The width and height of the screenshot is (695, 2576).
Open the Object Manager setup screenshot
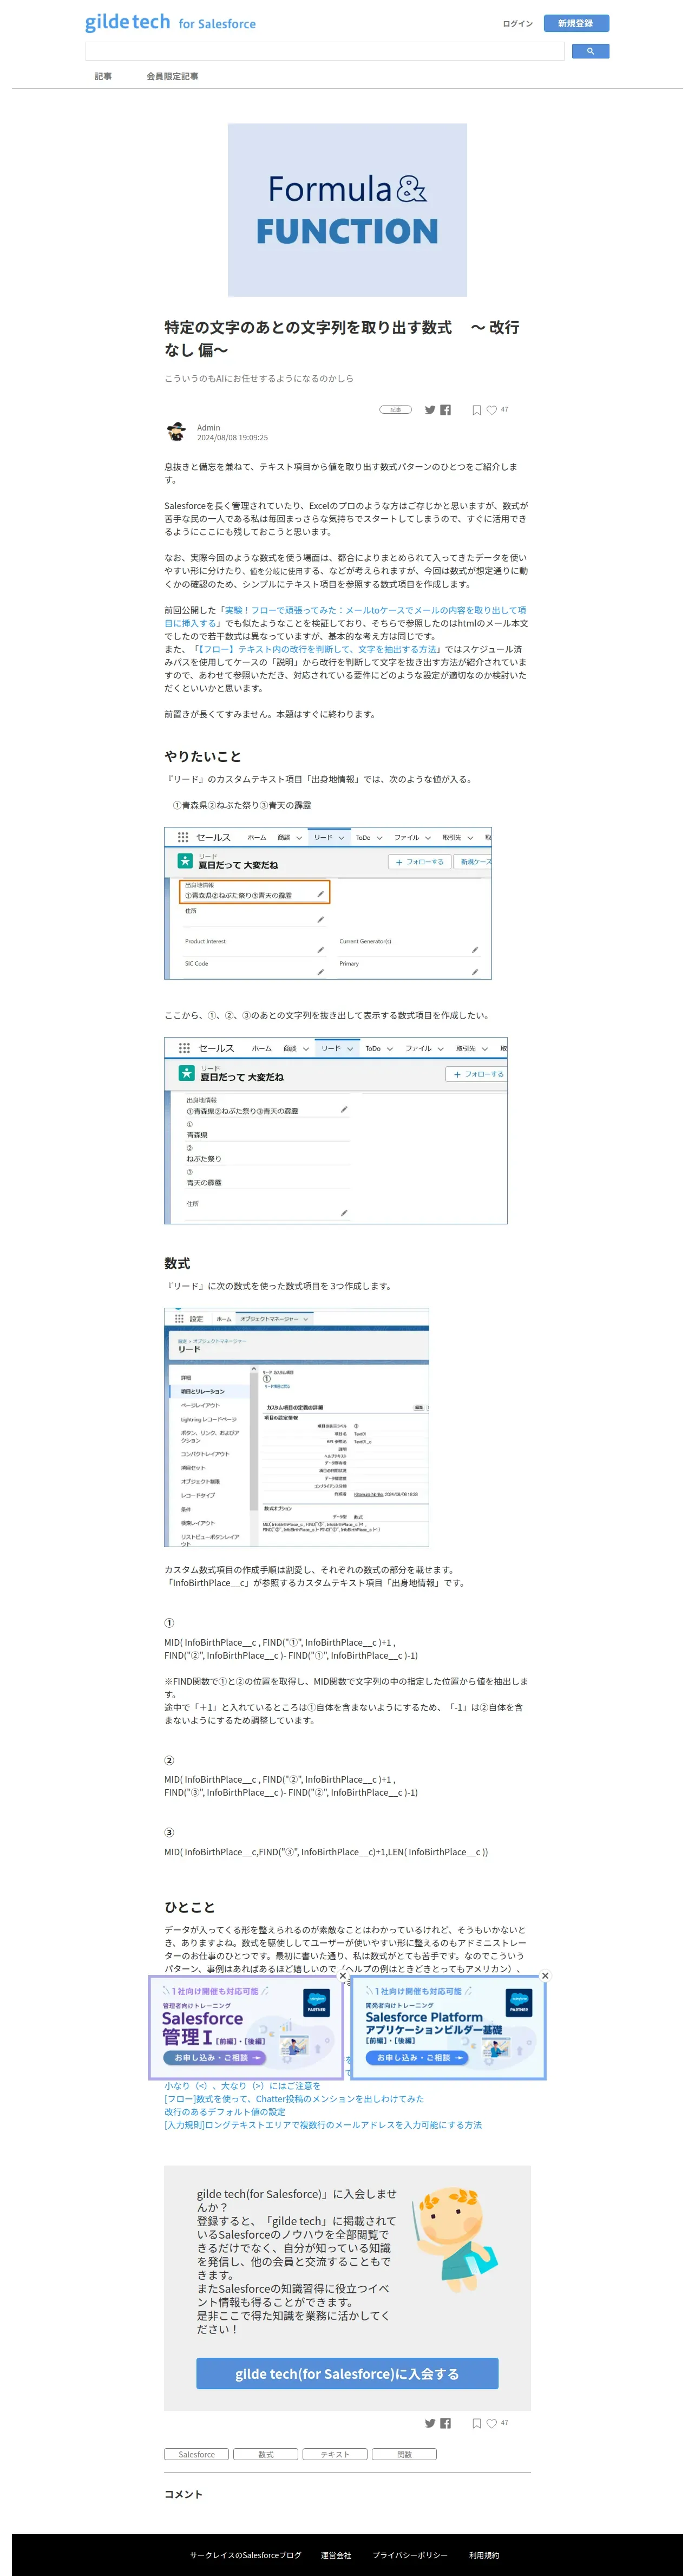click(x=297, y=1427)
